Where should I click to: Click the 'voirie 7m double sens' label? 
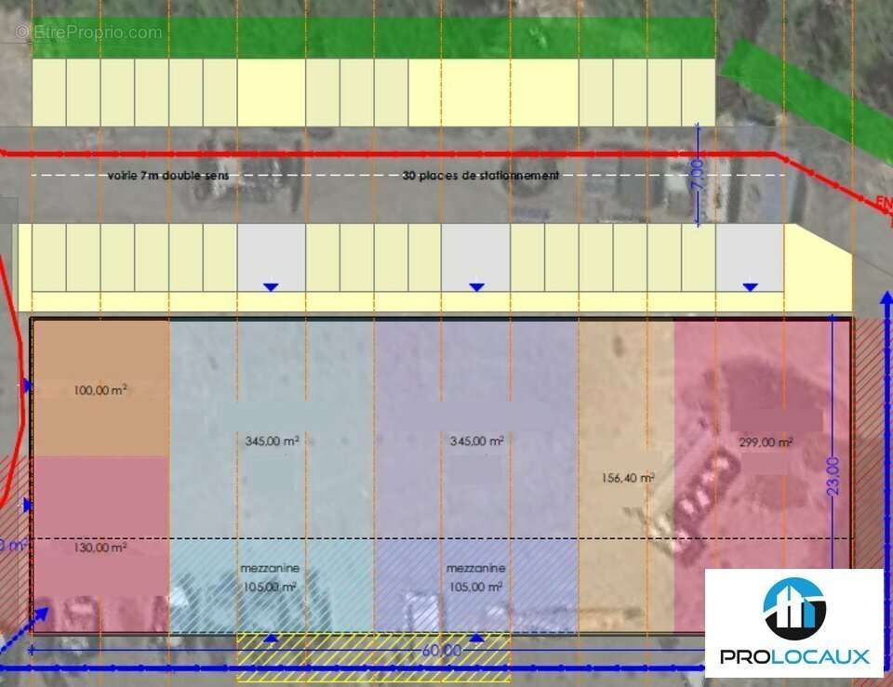point(167,175)
